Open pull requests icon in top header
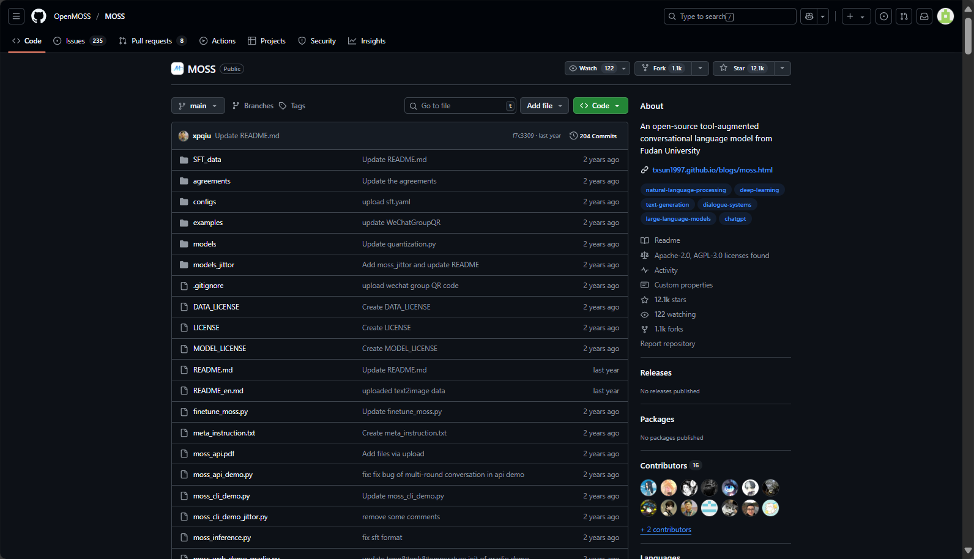 tap(904, 17)
